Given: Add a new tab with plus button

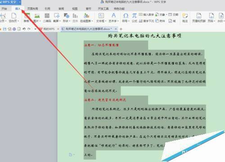Looking at the screenshot, I should point(121,29).
